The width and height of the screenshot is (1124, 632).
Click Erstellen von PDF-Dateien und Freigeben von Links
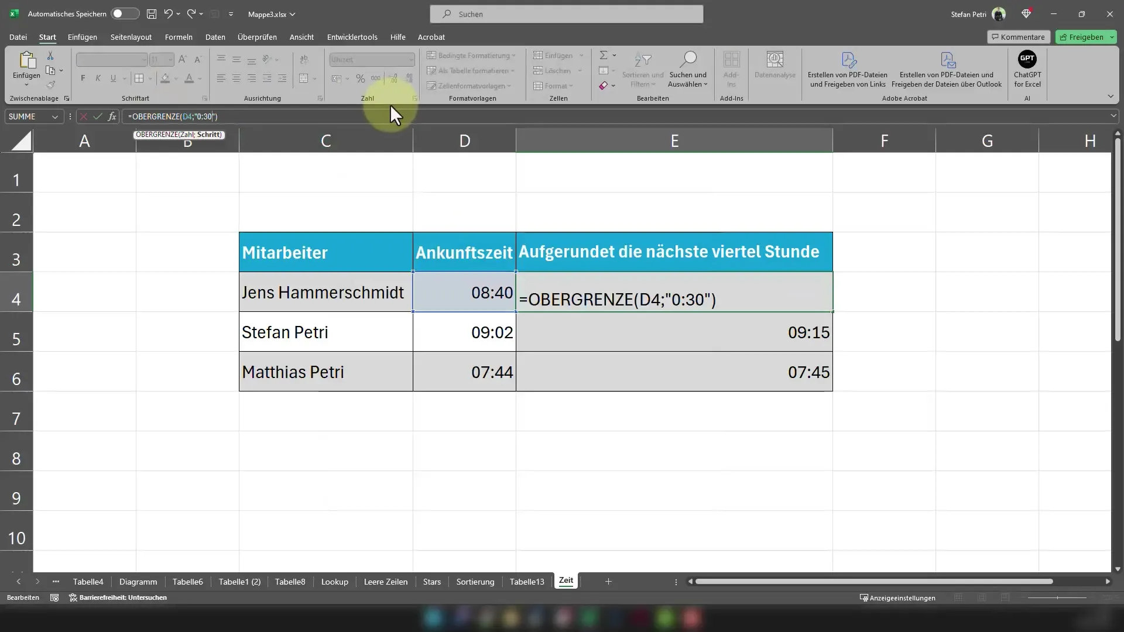pyautogui.click(x=848, y=69)
